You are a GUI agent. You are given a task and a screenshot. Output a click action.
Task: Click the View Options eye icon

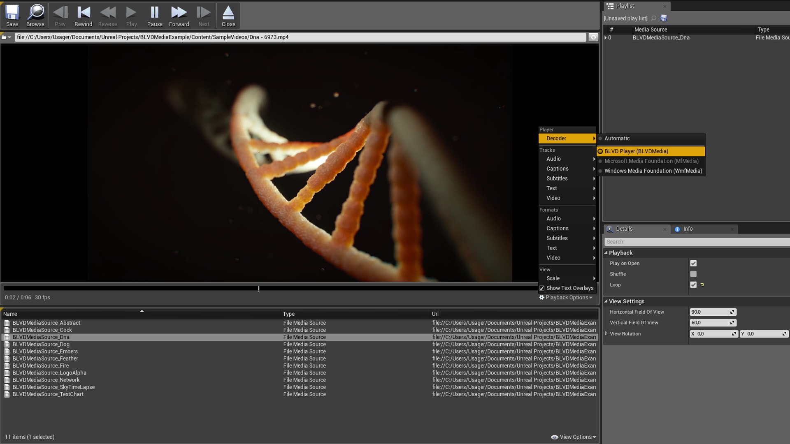(x=554, y=437)
